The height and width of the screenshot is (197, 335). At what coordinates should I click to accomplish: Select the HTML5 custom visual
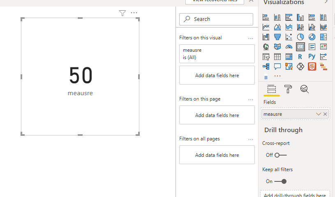point(312,66)
